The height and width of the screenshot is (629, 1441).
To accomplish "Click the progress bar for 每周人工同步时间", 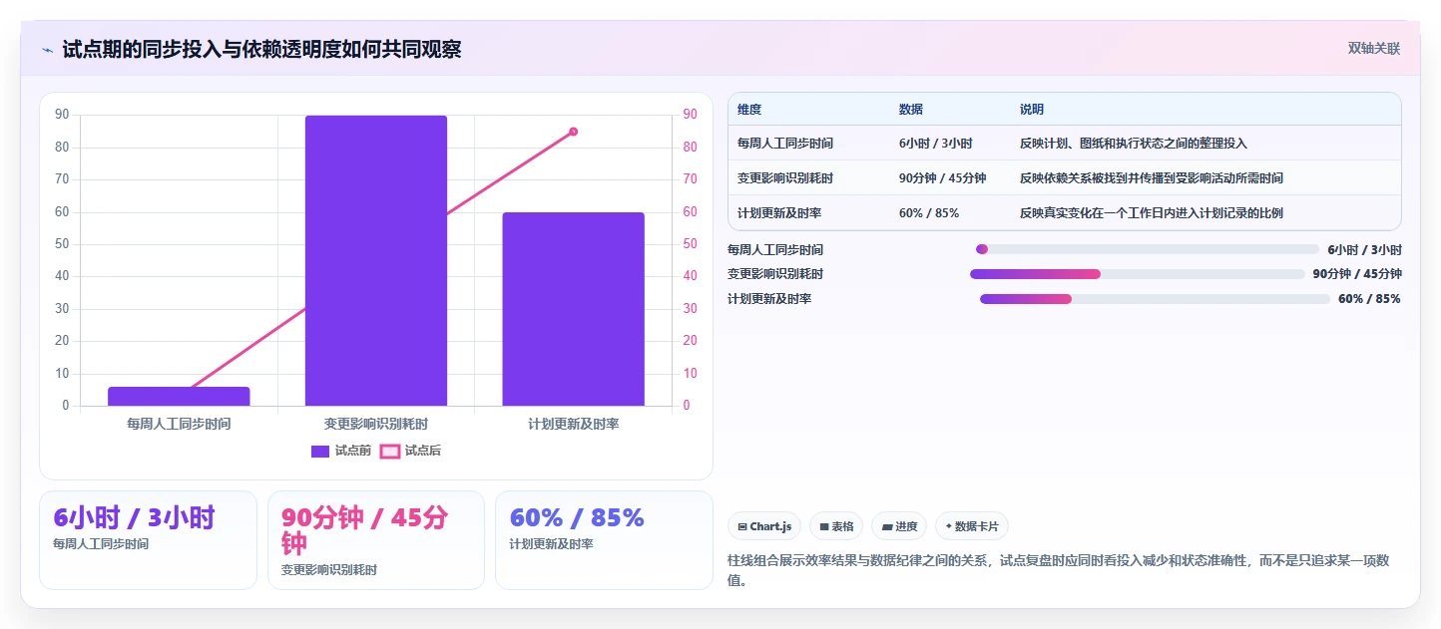I will pyautogui.click(x=1148, y=249).
